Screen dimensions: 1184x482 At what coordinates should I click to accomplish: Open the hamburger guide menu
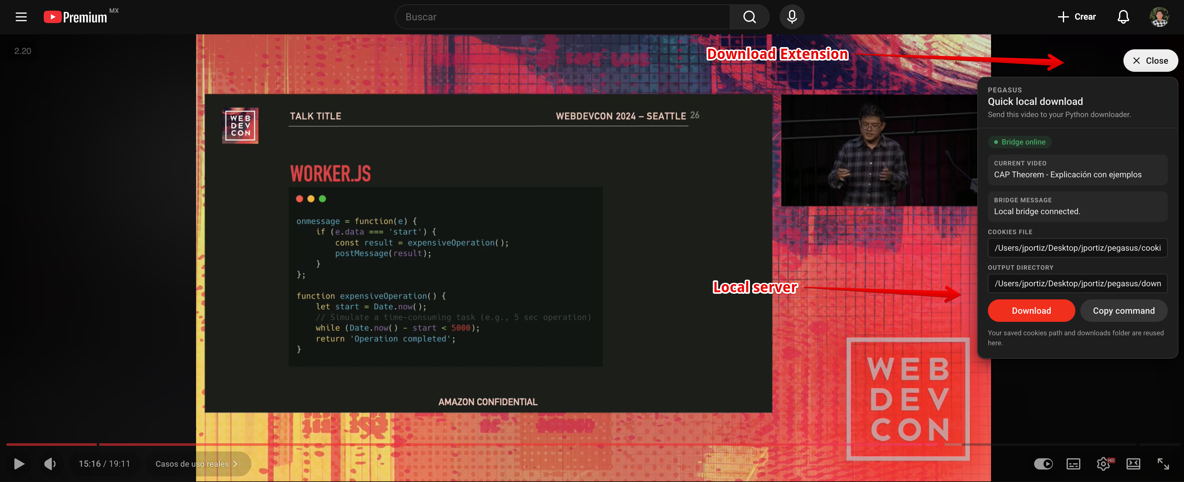tap(21, 17)
